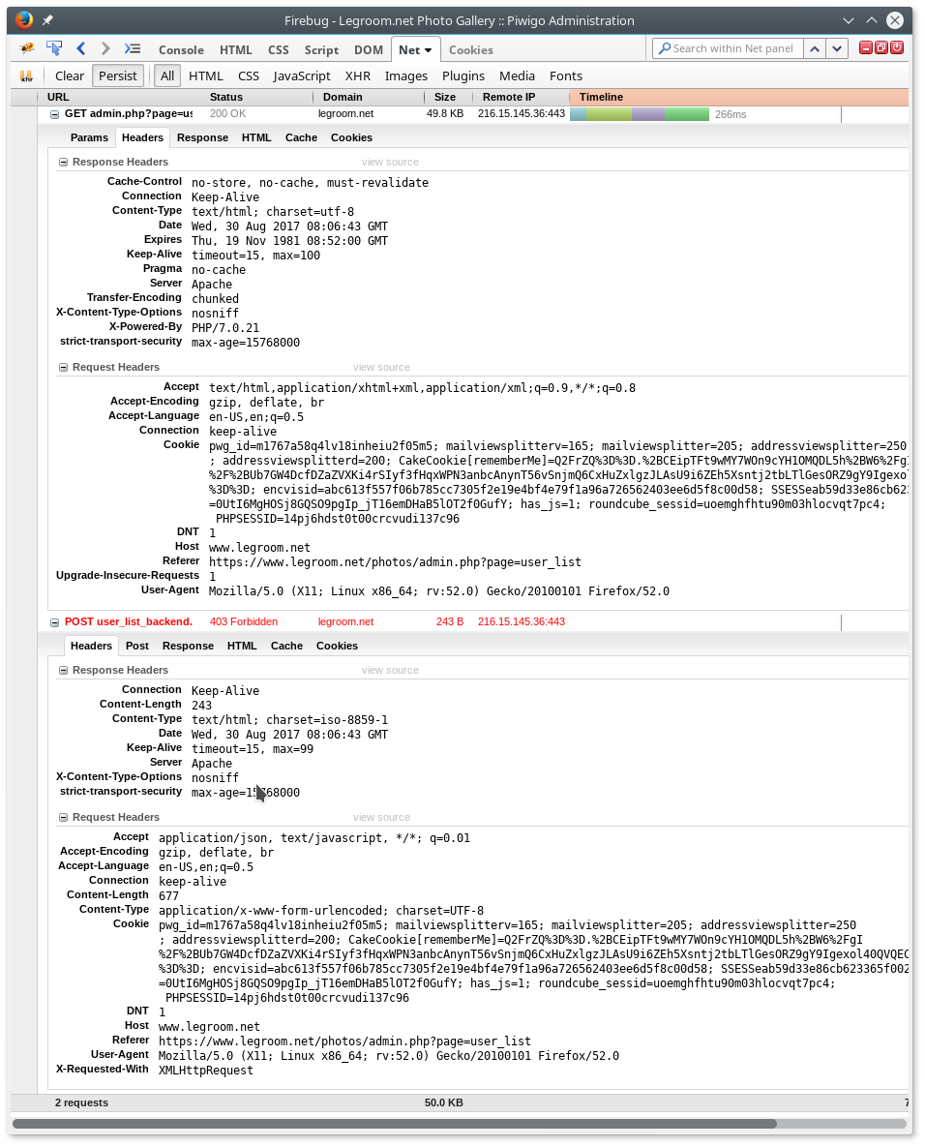925x1147 pixels.
Task: Collapse POST request's Request Headers section
Action: pyautogui.click(x=63, y=818)
